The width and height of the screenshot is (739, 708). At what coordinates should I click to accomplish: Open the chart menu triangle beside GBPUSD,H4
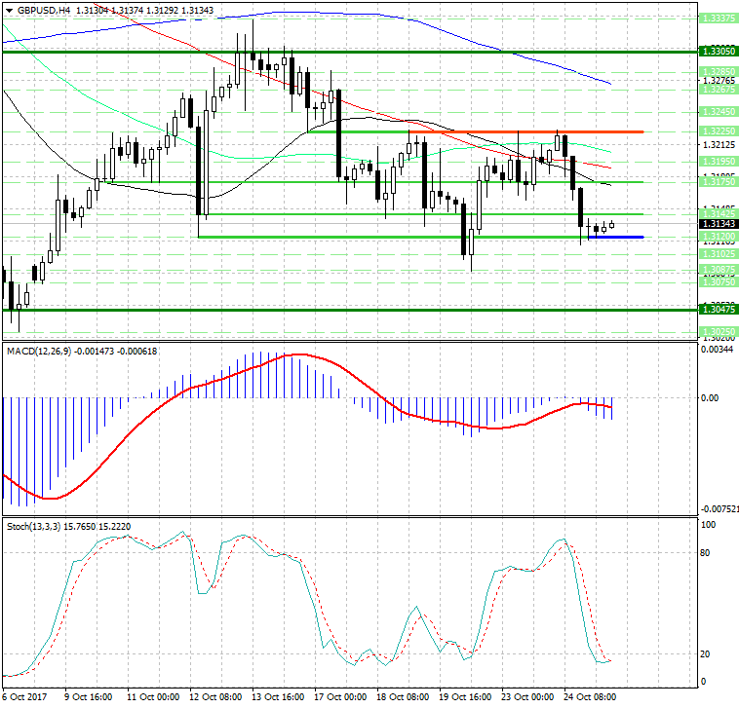pyautogui.click(x=9, y=10)
